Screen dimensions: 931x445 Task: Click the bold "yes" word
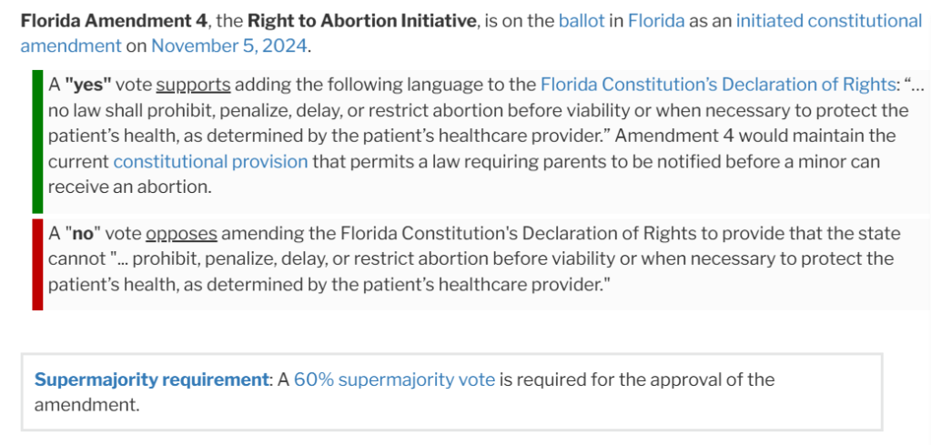pos(88,85)
